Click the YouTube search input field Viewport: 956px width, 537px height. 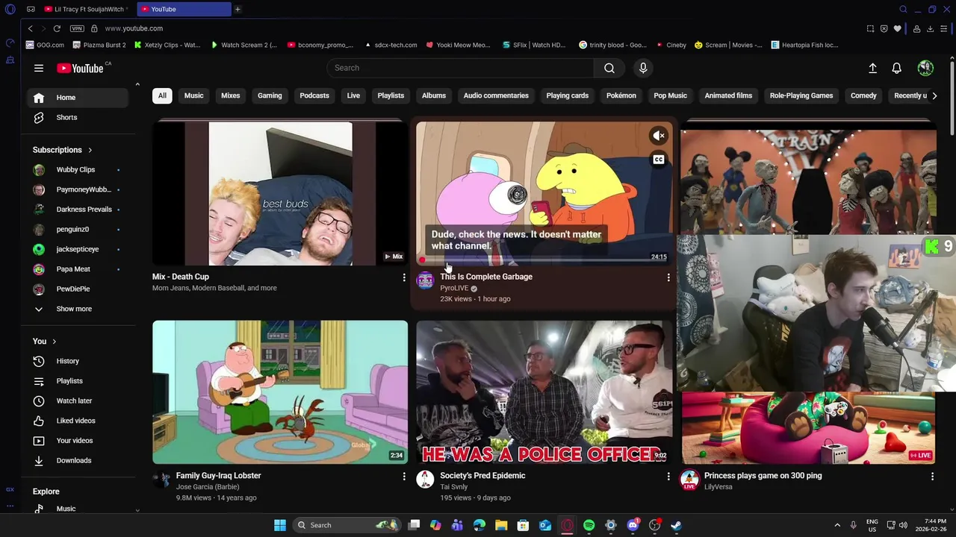(x=460, y=68)
